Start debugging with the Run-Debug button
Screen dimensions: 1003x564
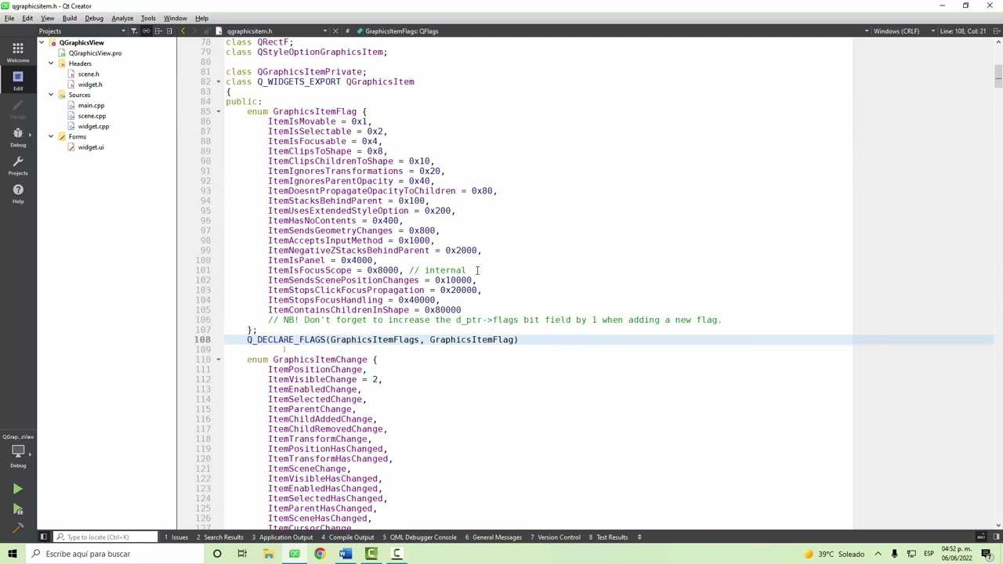point(17,509)
